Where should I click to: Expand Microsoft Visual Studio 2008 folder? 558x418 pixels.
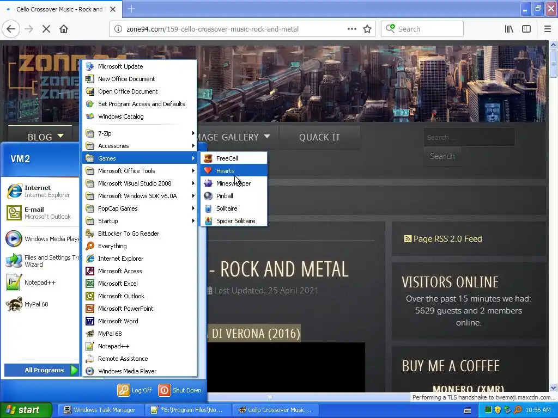139,183
